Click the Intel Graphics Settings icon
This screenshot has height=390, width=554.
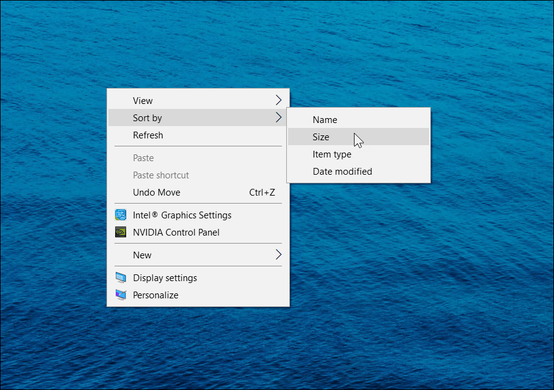pyautogui.click(x=121, y=215)
